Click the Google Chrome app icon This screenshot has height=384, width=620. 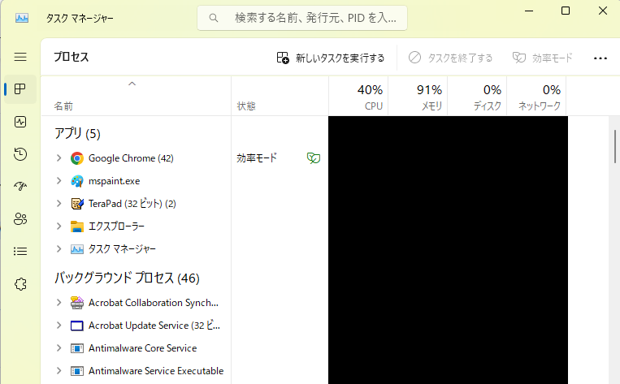77,158
